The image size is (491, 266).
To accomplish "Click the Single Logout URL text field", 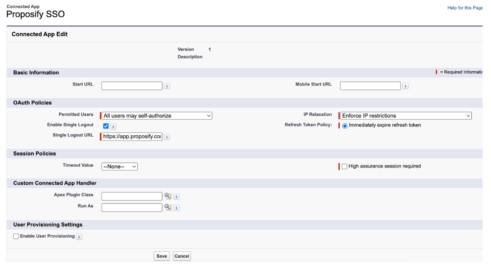I will pos(132,136).
